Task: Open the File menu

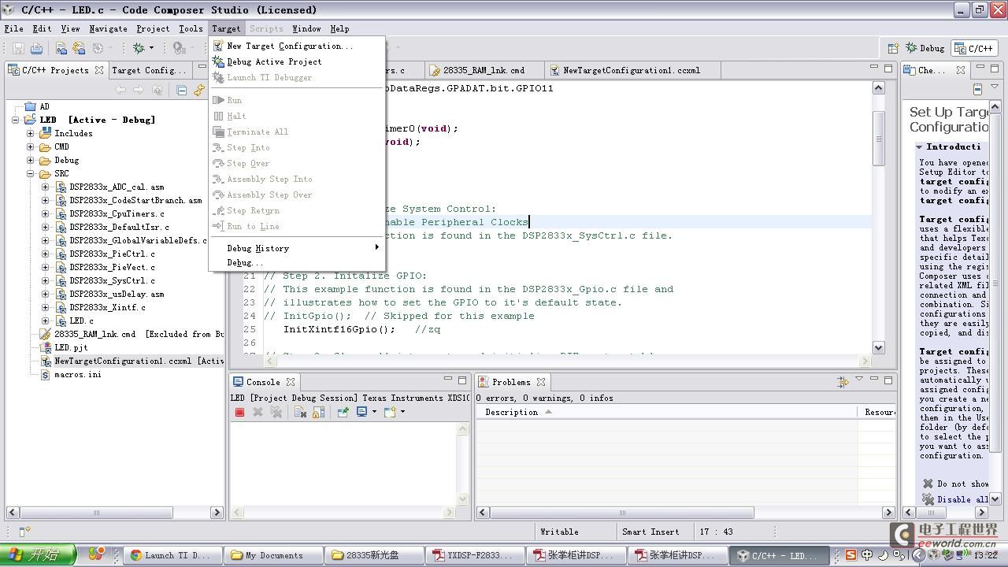Action: coord(13,28)
